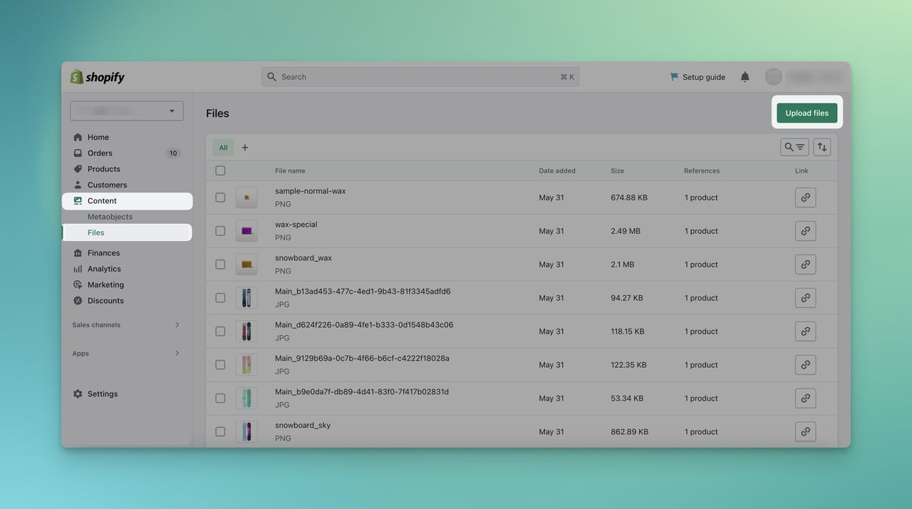The width and height of the screenshot is (912, 509).
Task: Click the Size column header
Action: point(617,171)
